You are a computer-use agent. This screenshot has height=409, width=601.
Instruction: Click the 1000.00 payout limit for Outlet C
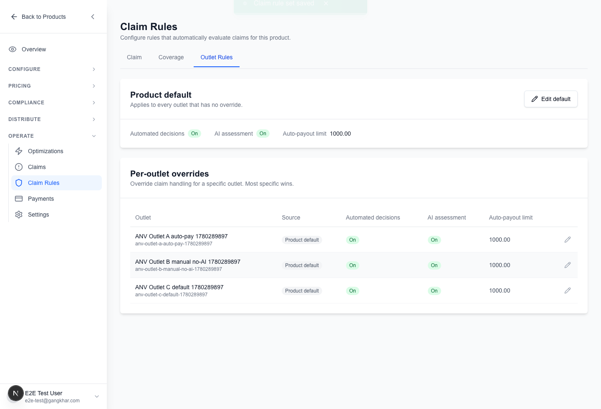(x=500, y=290)
